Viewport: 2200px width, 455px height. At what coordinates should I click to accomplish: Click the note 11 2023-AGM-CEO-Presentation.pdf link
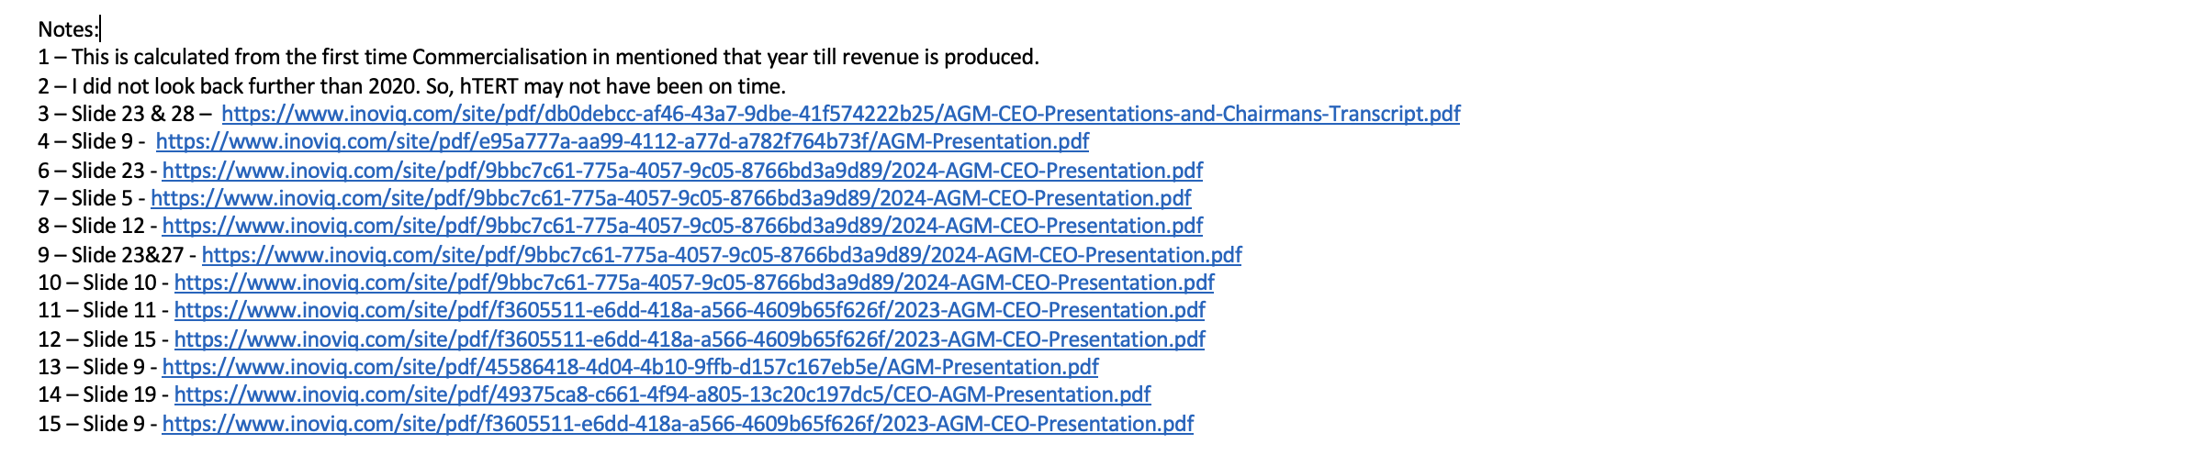point(689,310)
